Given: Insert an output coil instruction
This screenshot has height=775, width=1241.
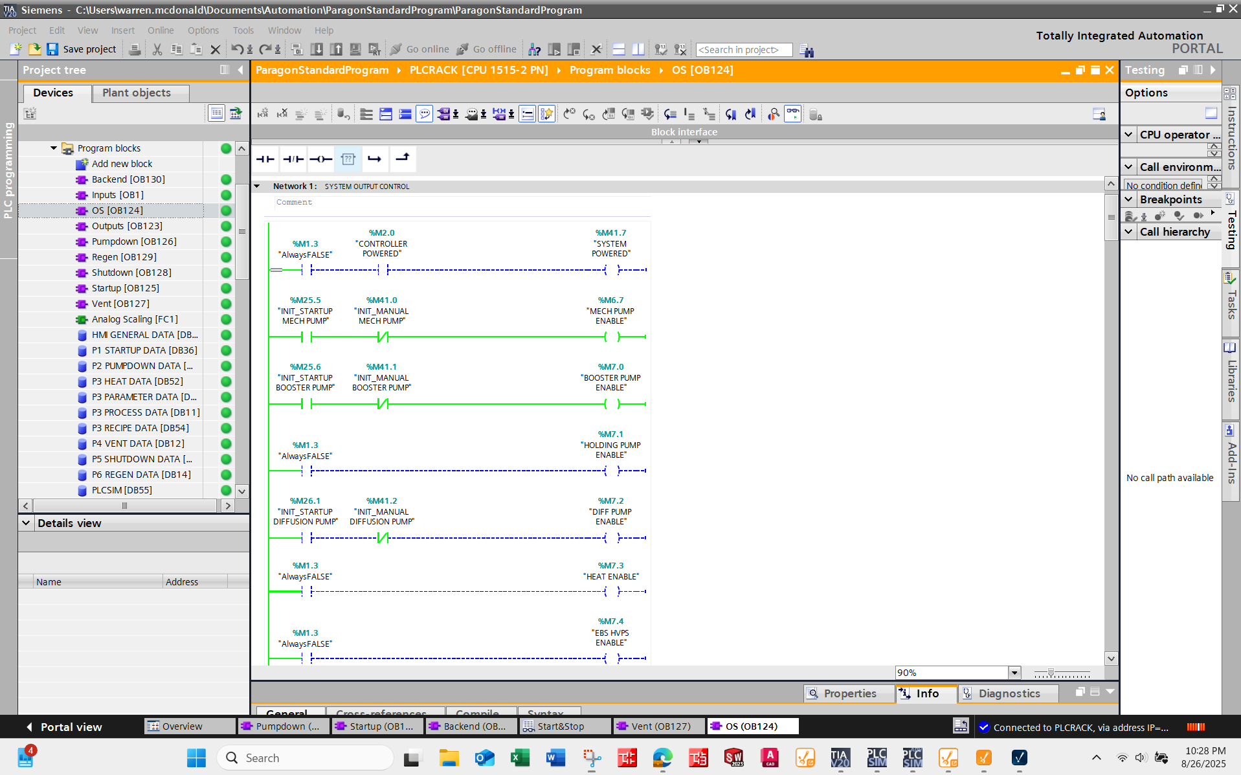Looking at the screenshot, I should point(320,159).
